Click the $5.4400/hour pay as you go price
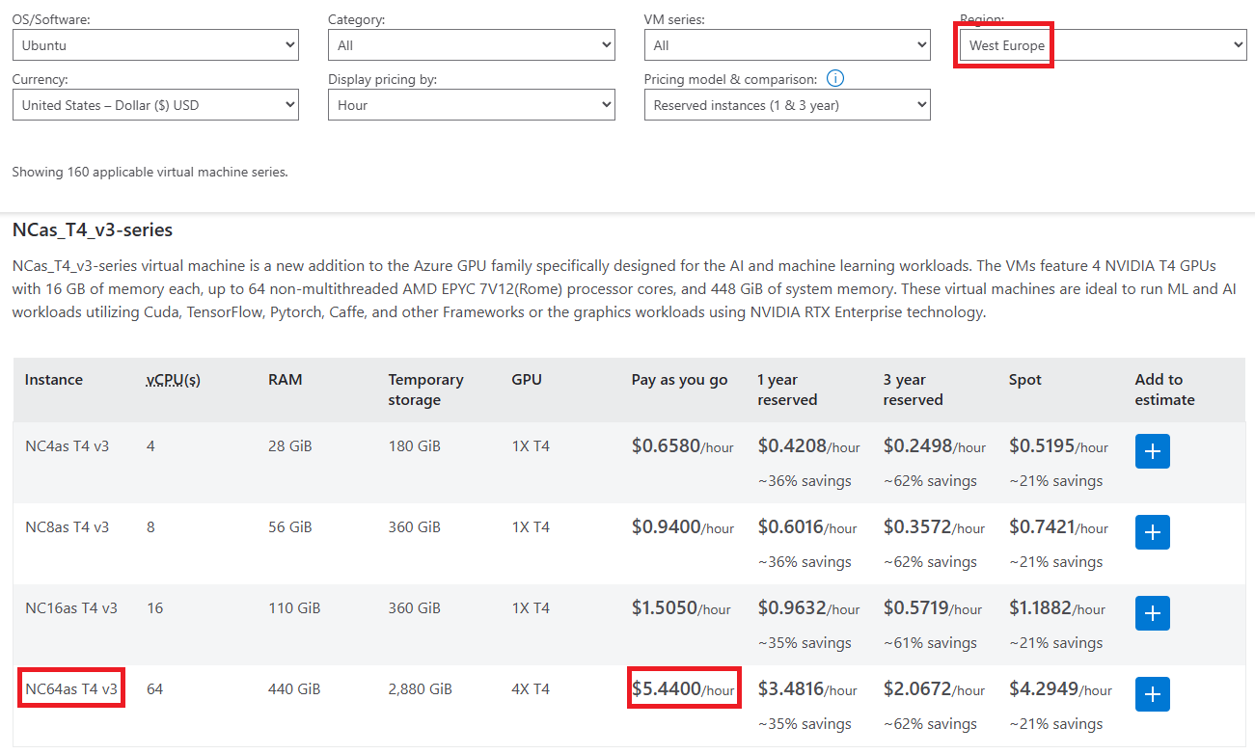The image size is (1255, 754). click(683, 689)
